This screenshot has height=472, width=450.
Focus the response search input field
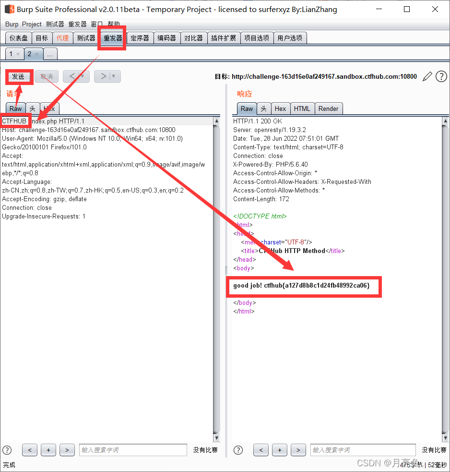pyautogui.click(x=363, y=450)
